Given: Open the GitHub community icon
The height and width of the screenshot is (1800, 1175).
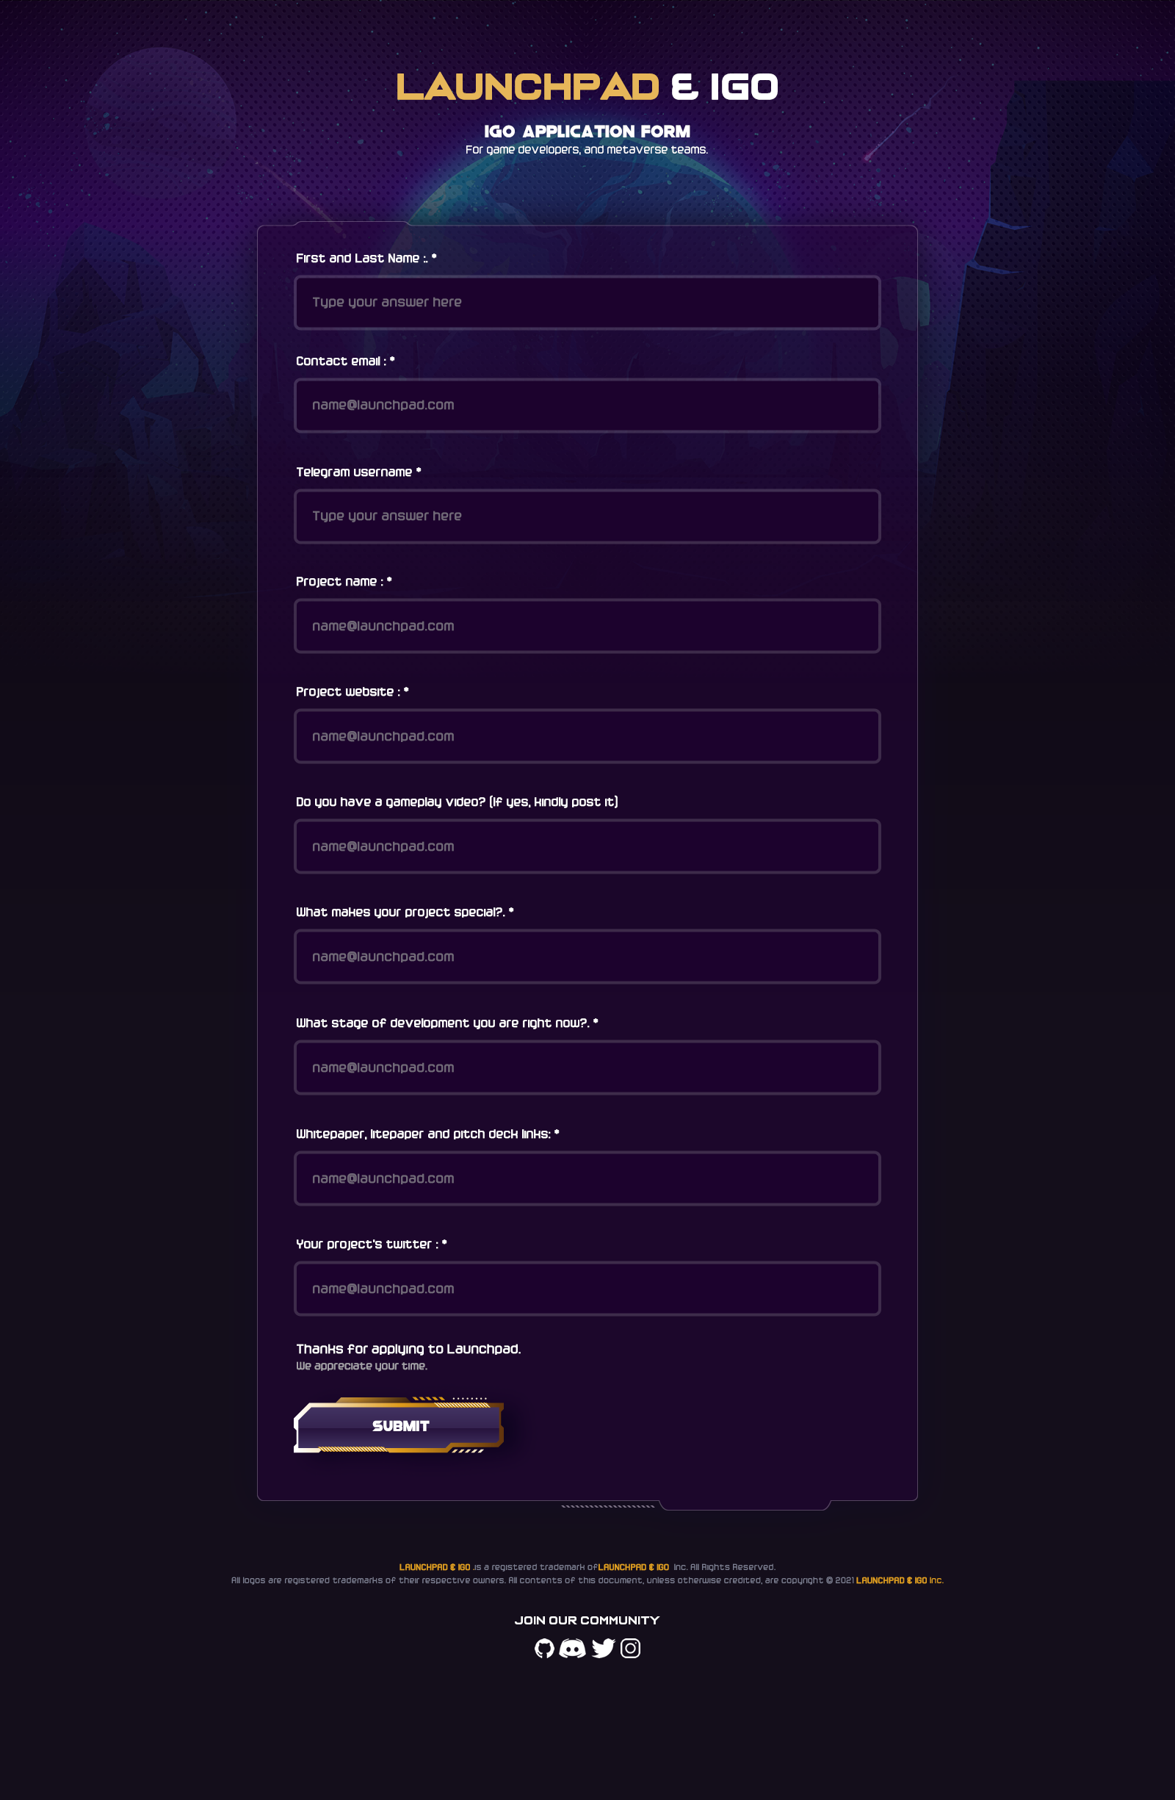Looking at the screenshot, I should (x=544, y=1648).
